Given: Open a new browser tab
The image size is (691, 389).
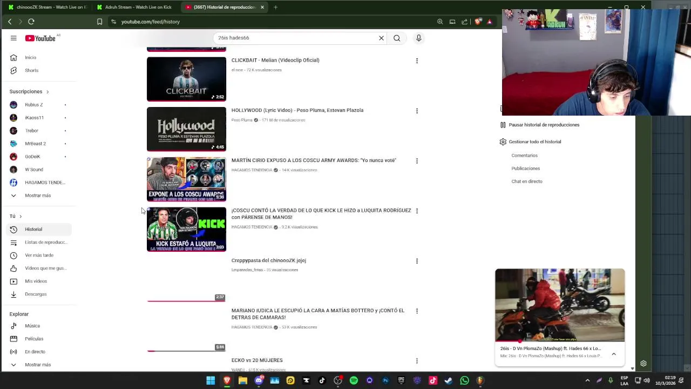Looking at the screenshot, I should point(275,7).
